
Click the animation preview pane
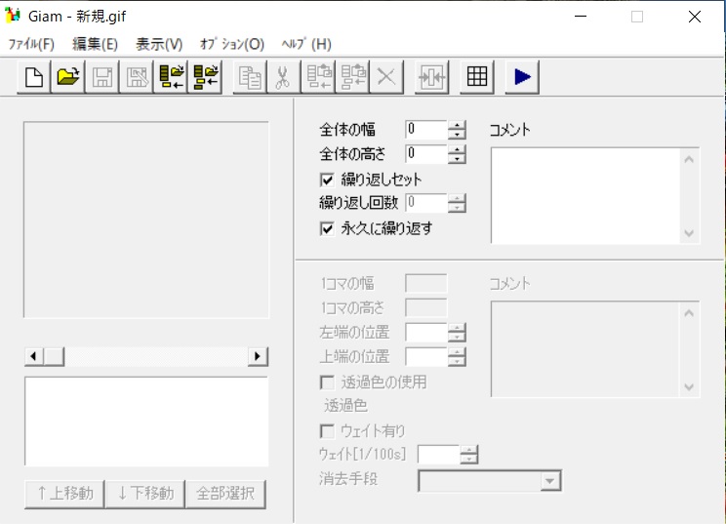pos(146,220)
